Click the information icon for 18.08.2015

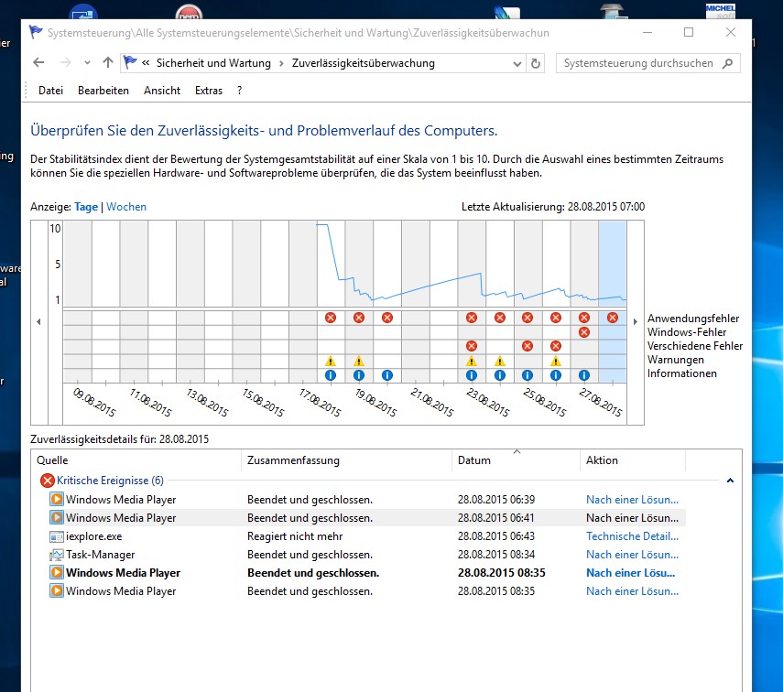tap(331, 375)
